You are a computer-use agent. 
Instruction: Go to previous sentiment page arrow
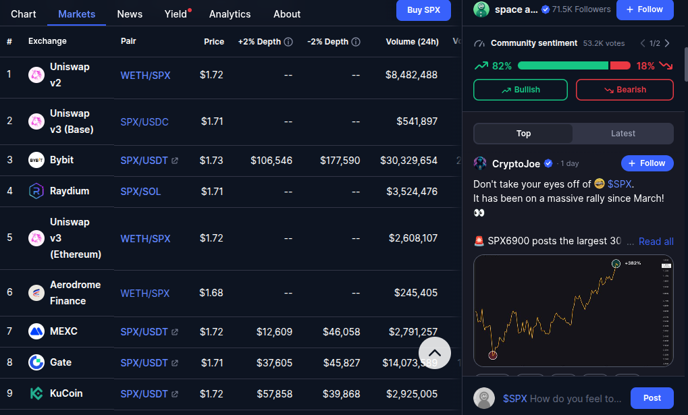click(643, 43)
